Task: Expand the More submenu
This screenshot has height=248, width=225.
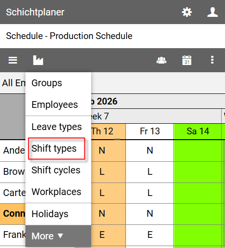Action: (58, 236)
